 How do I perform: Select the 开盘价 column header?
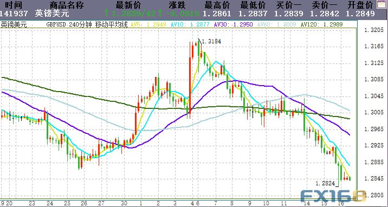[x=360, y=5]
